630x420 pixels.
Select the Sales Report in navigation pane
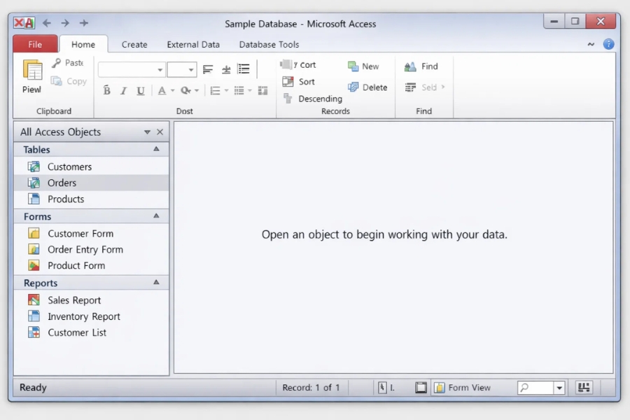[x=74, y=300]
